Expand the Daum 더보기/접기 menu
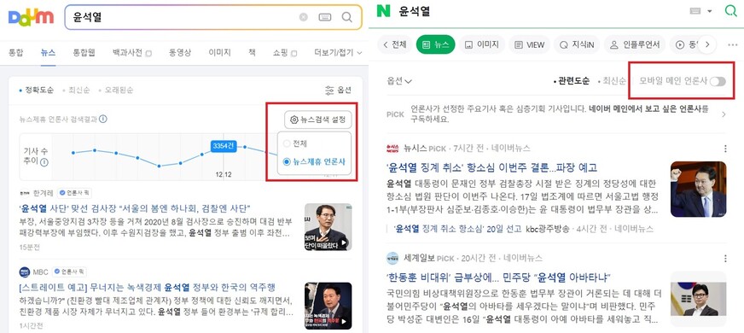Screen dimensions: 744x333 click(x=338, y=53)
